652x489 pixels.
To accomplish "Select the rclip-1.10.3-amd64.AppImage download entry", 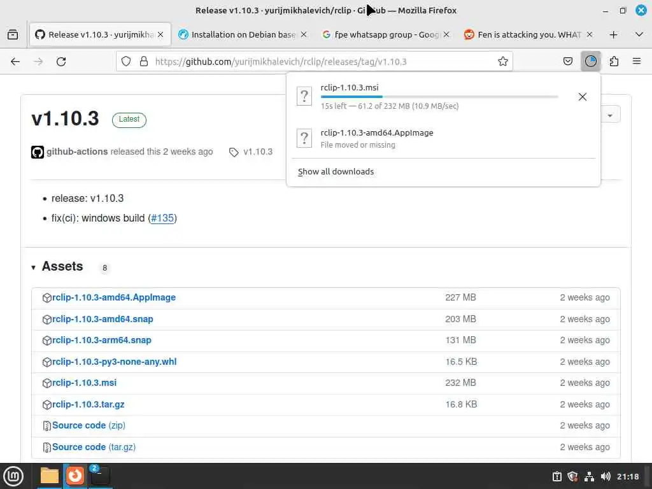I will tap(443, 138).
